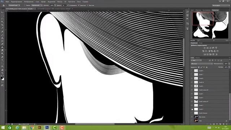Open the Изображение menu
Viewport: 231px width, 130px height.
[x=29, y=2]
